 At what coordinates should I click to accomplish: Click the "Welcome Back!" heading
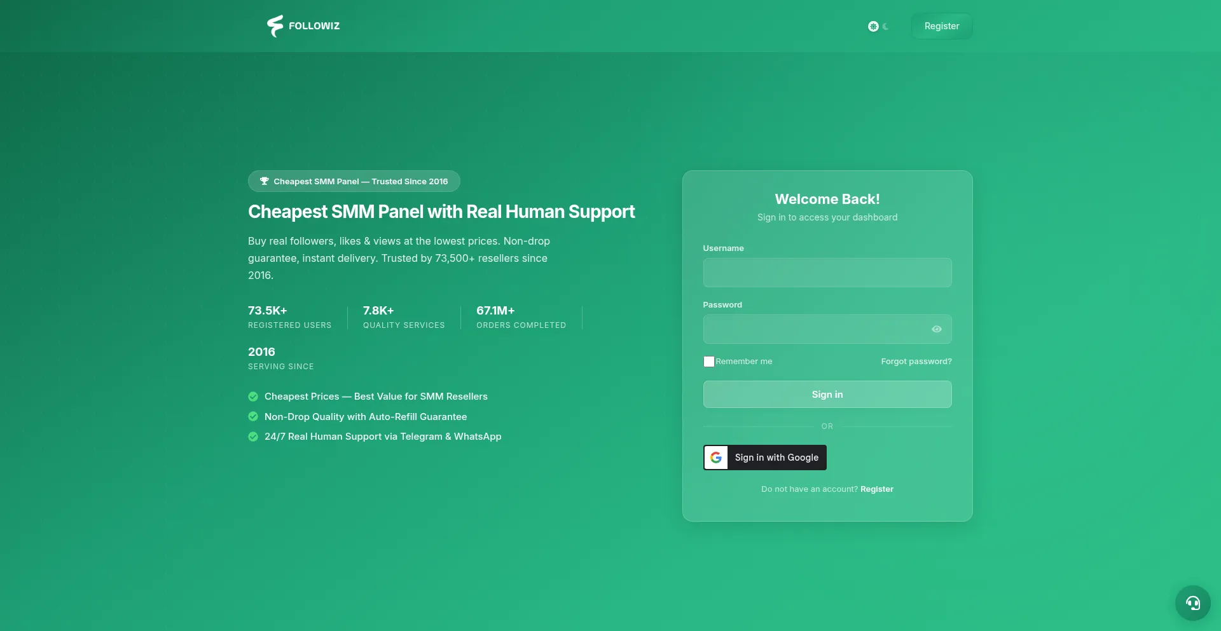pos(827,200)
